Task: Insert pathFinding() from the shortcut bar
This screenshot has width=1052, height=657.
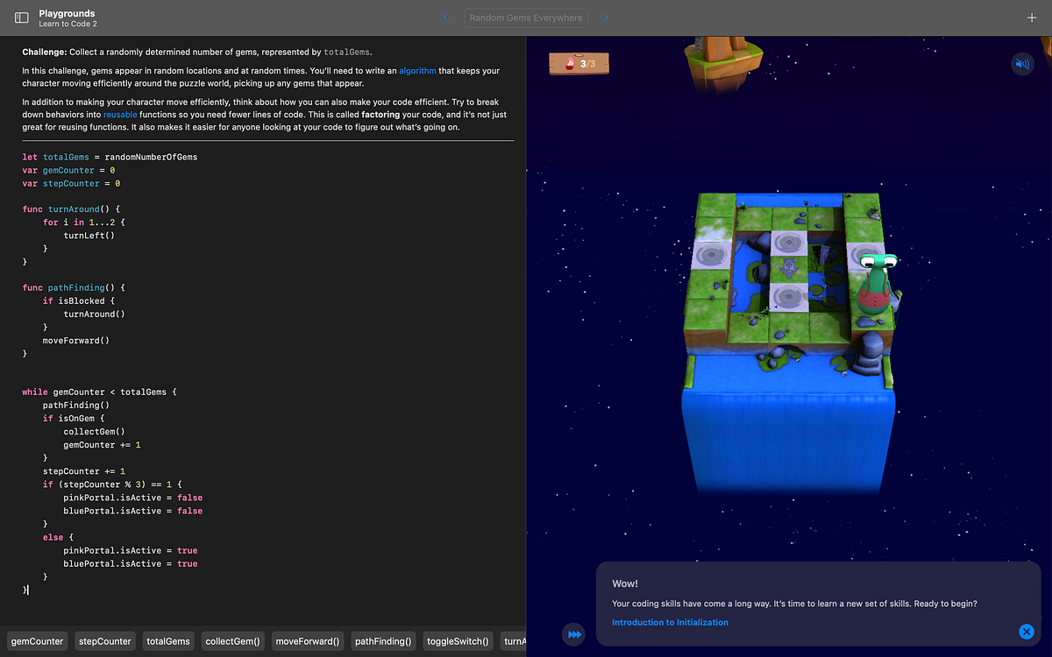Action: point(383,640)
